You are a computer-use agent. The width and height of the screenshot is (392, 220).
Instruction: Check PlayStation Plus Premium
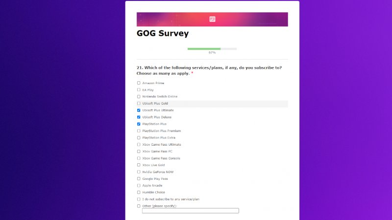(x=139, y=131)
